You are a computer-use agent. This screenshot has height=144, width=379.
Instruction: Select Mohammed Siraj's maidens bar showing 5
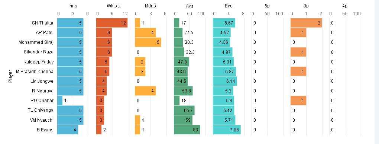[x=148, y=42]
